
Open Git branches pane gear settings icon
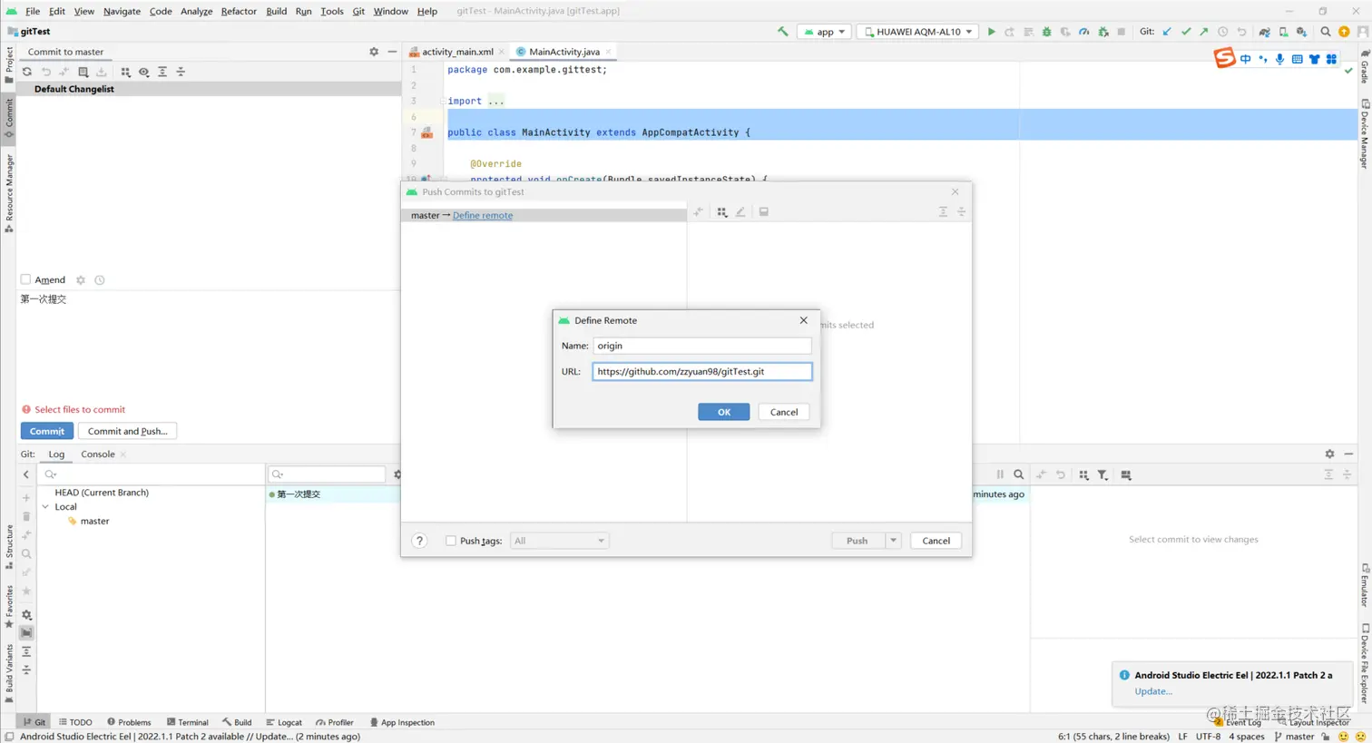(x=26, y=615)
